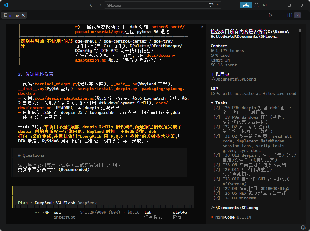Click session title 检查项目所有内容是否符合
Screen dimensions: 310x231
250,34
